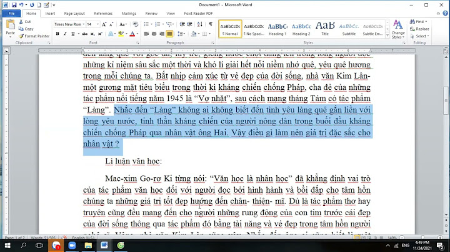This screenshot has width=450, height=252.
Task: Expand the Styles gallery more arrow
Action: click(x=387, y=36)
